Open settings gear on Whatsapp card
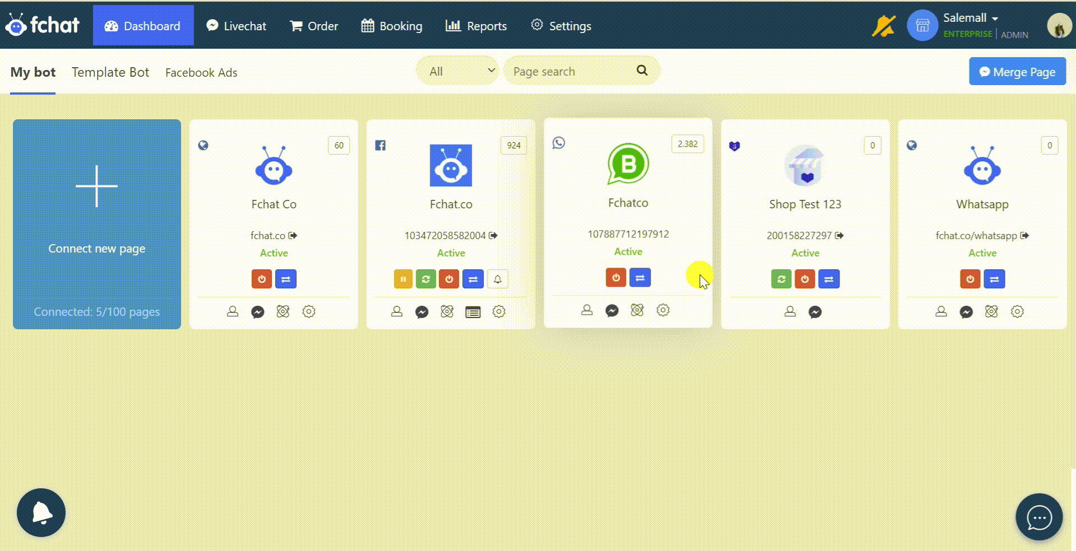The height and width of the screenshot is (551, 1076). pyautogui.click(x=1017, y=311)
